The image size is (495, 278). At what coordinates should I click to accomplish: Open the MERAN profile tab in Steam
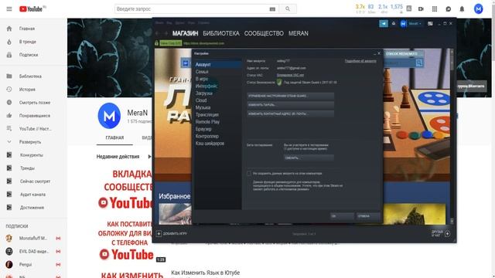pos(299,33)
